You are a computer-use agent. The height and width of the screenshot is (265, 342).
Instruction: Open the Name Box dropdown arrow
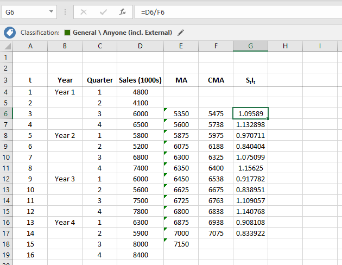coord(51,11)
